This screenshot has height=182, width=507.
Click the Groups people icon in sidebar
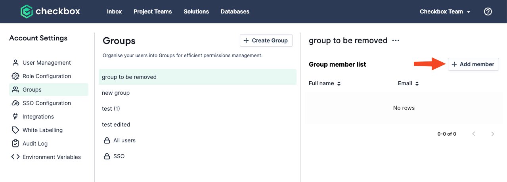15,90
